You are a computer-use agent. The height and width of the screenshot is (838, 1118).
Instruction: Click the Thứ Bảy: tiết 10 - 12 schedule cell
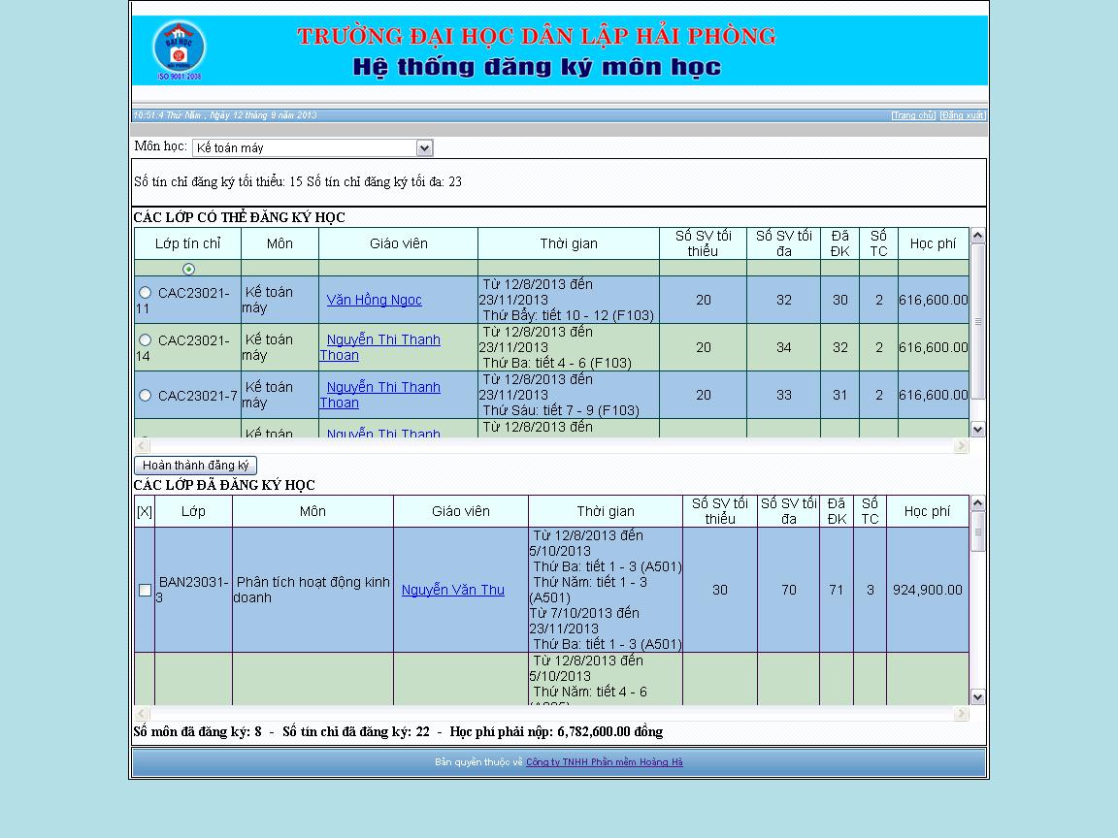(x=569, y=300)
